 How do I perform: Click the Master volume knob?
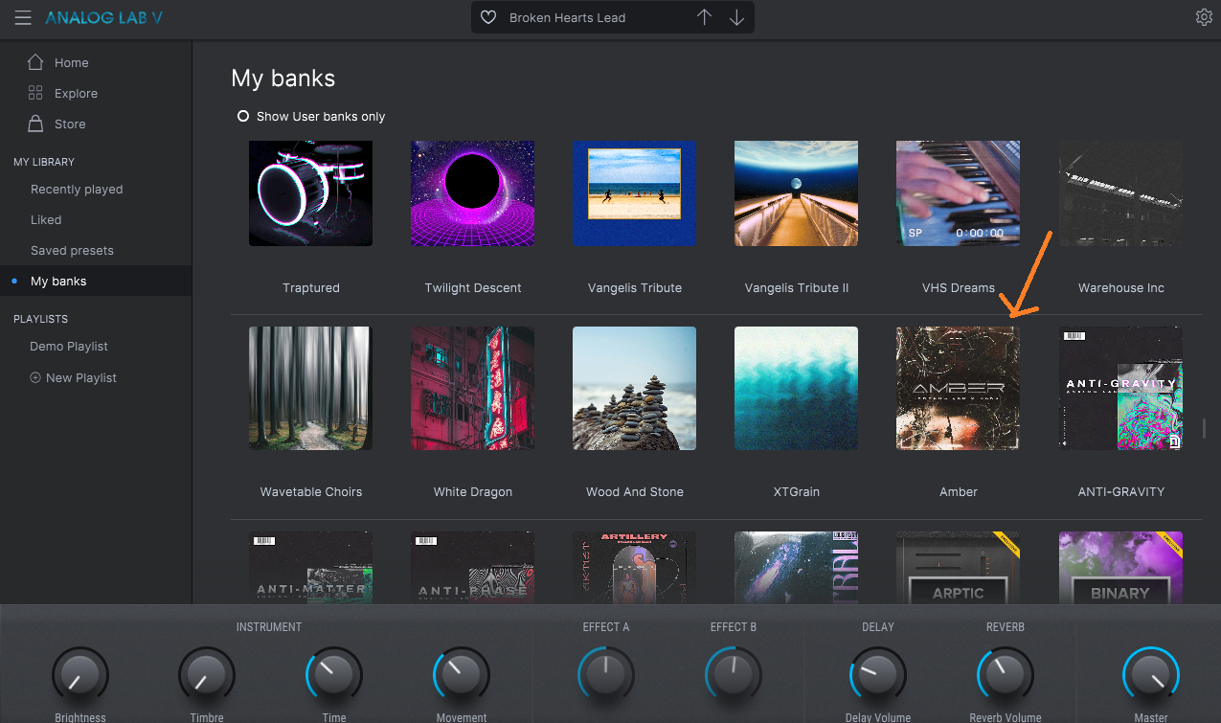1151,676
